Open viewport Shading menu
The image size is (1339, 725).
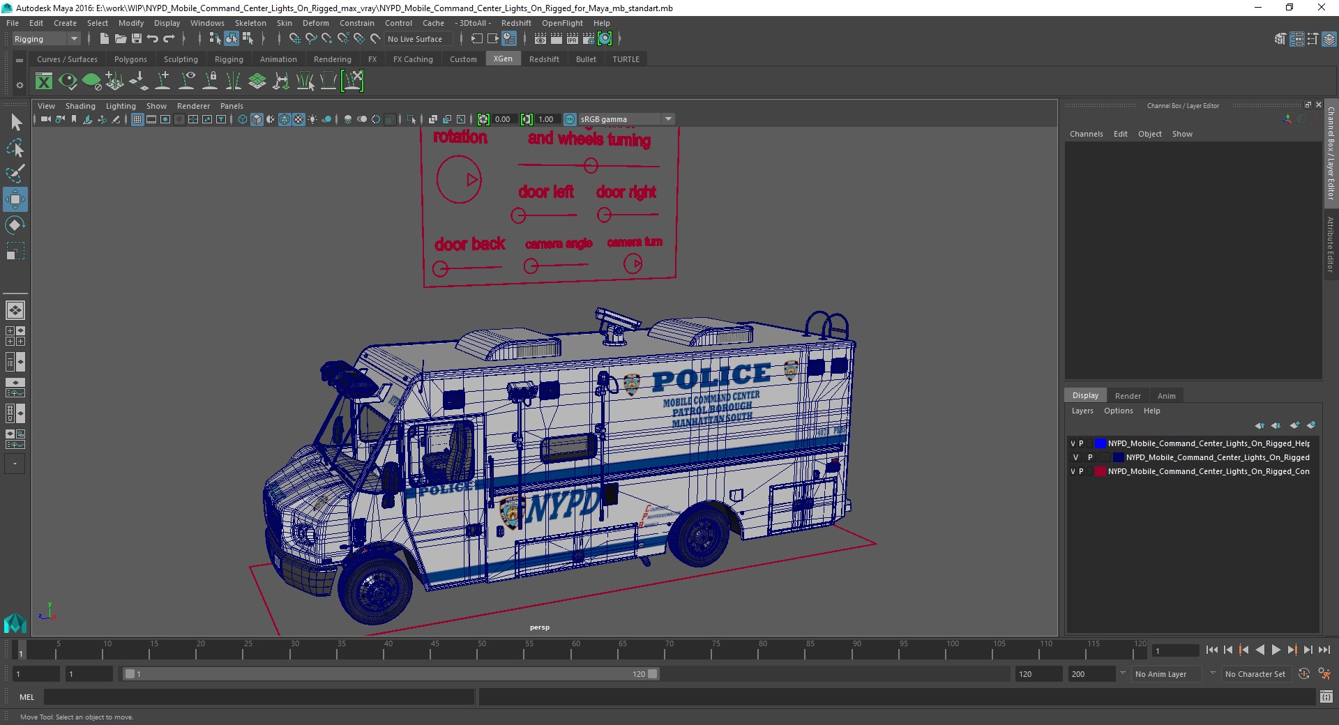point(80,106)
